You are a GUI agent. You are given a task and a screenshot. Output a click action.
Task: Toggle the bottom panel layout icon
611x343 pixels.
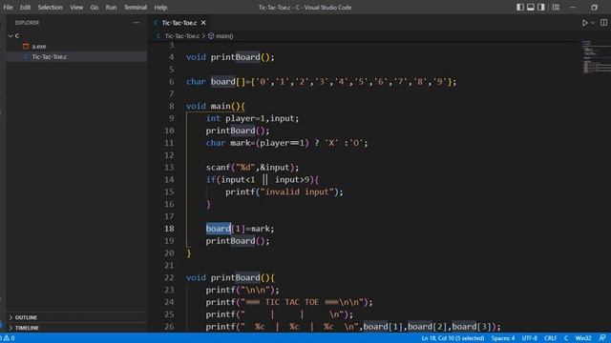531,8
